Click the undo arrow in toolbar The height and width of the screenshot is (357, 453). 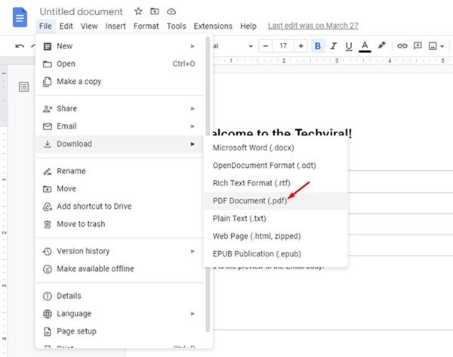coord(20,46)
